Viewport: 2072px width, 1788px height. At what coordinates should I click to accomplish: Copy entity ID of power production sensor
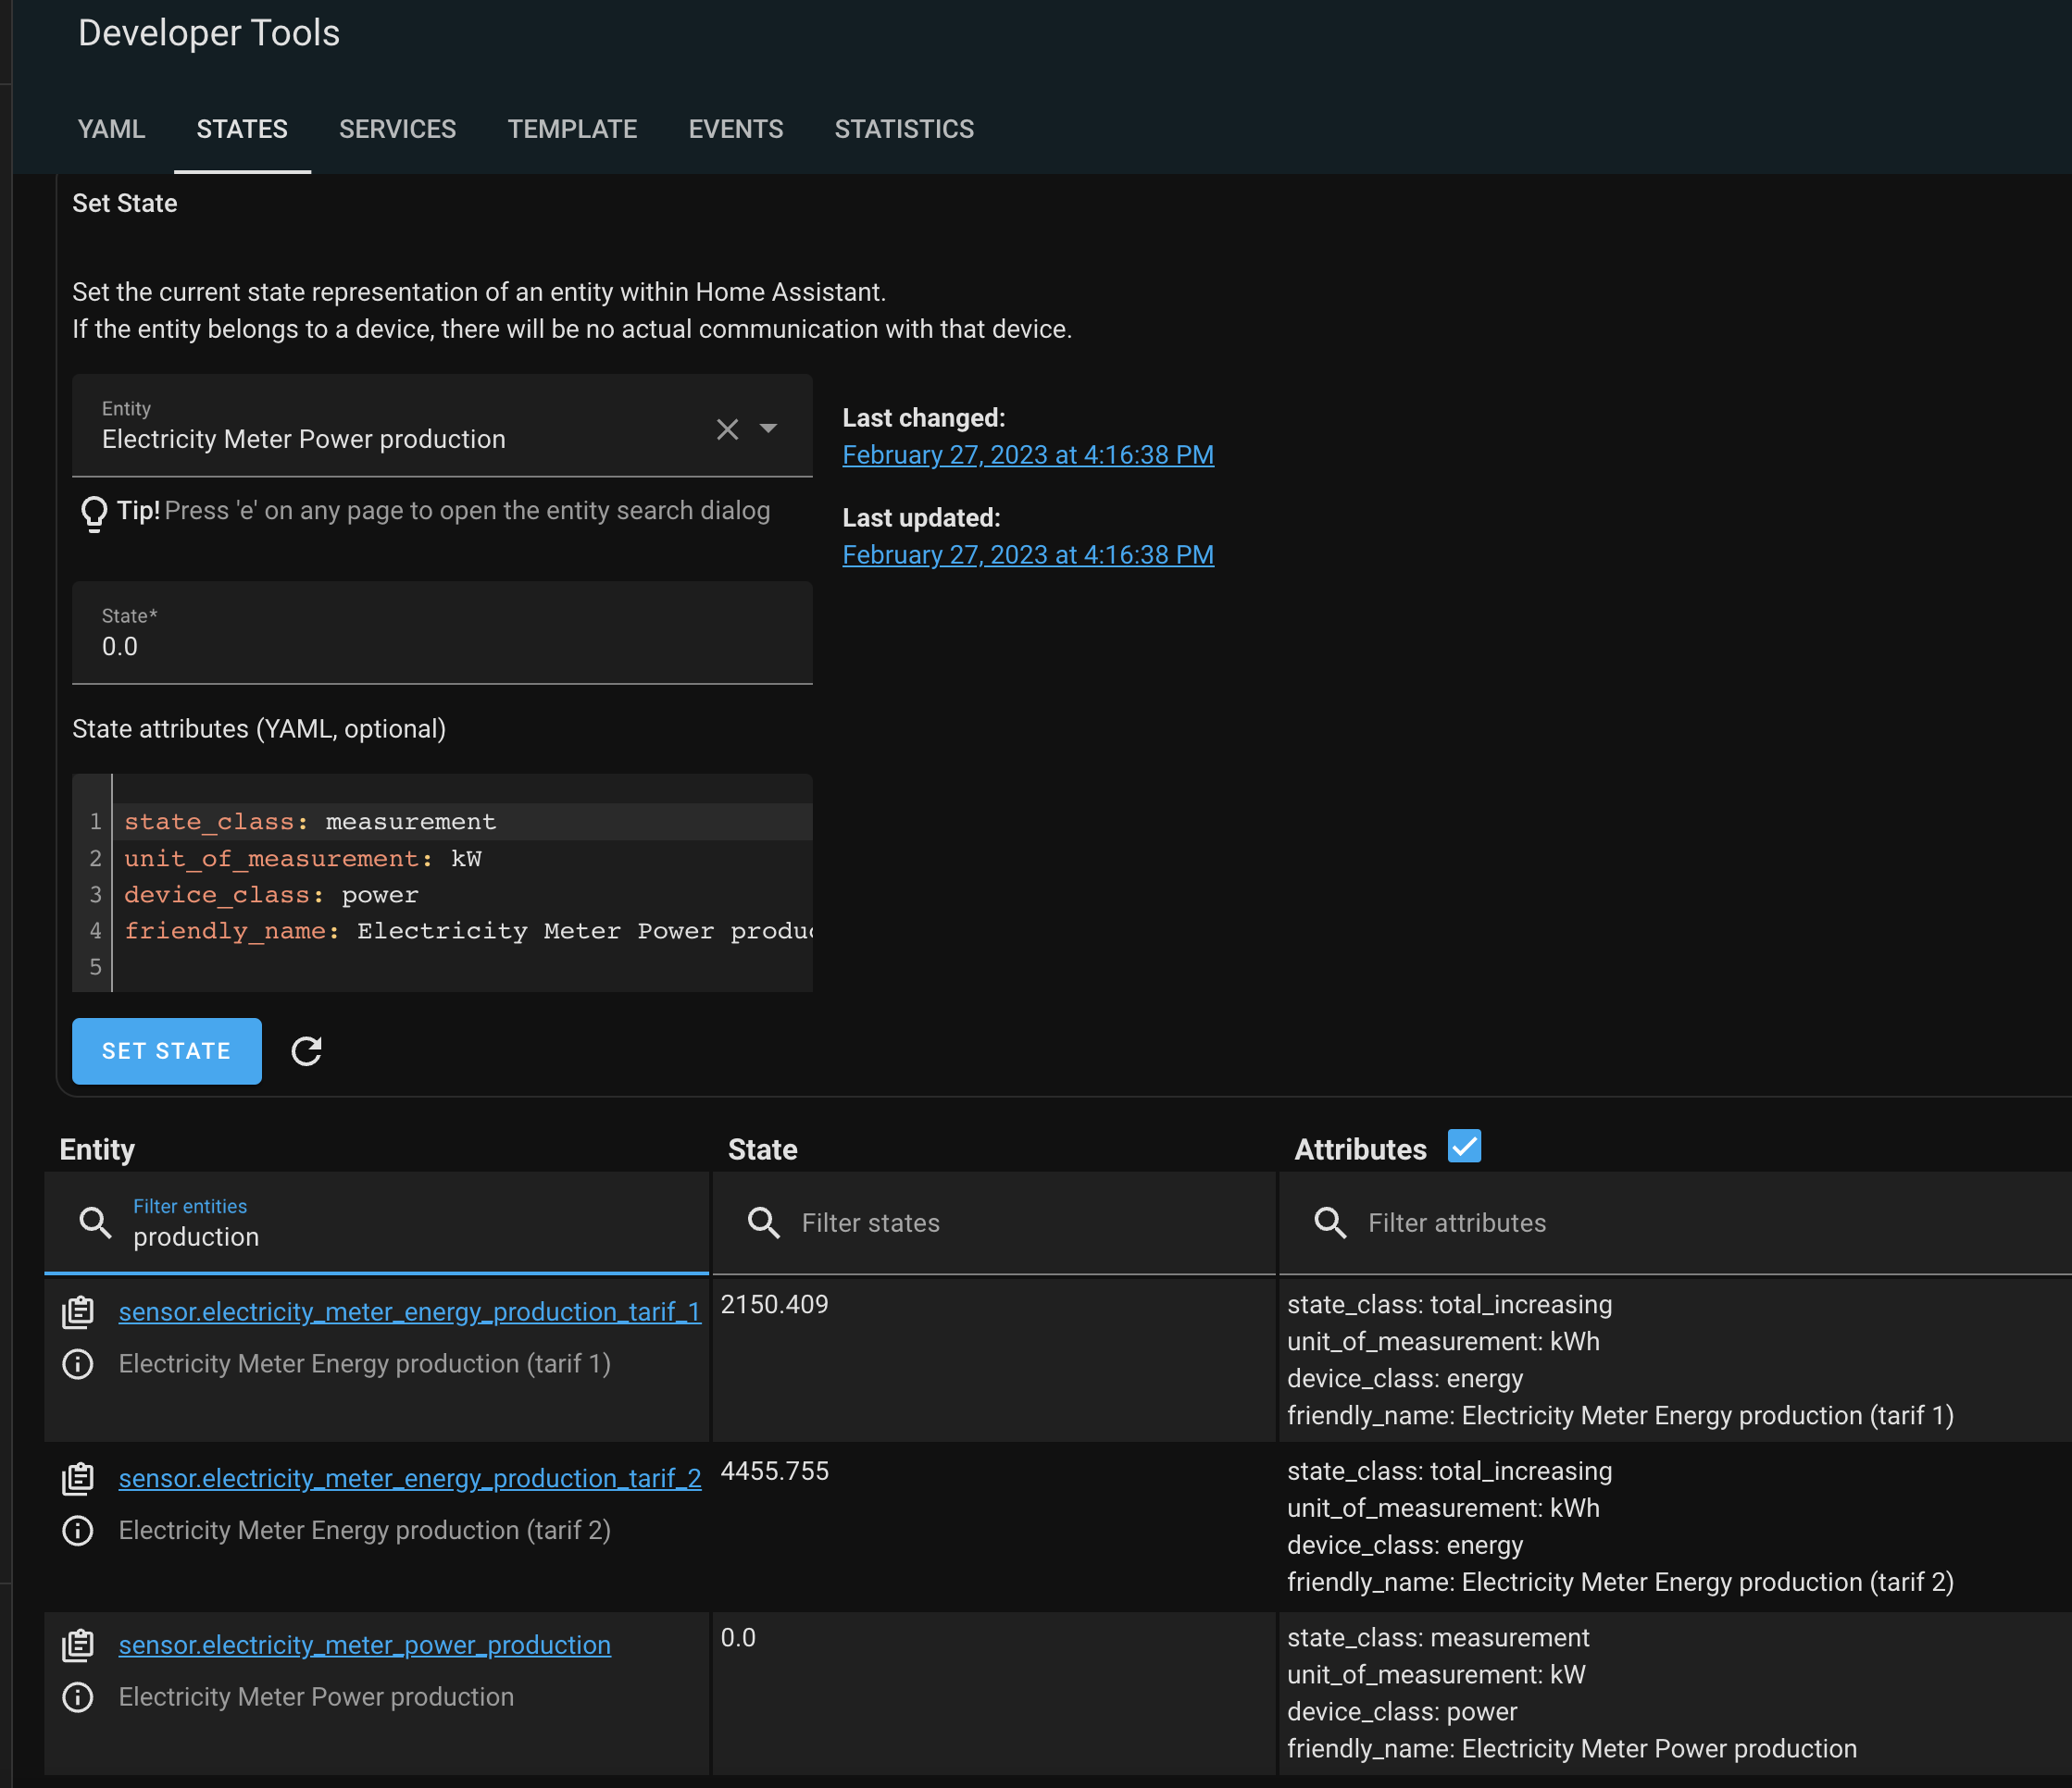click(78, 1646)
